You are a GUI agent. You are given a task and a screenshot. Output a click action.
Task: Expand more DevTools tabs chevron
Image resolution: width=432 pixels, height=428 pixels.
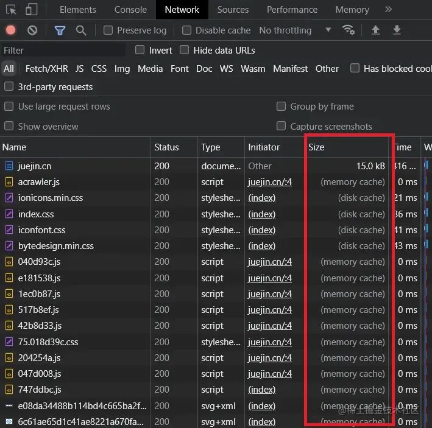pyautogui.click(x=388, y=9)
